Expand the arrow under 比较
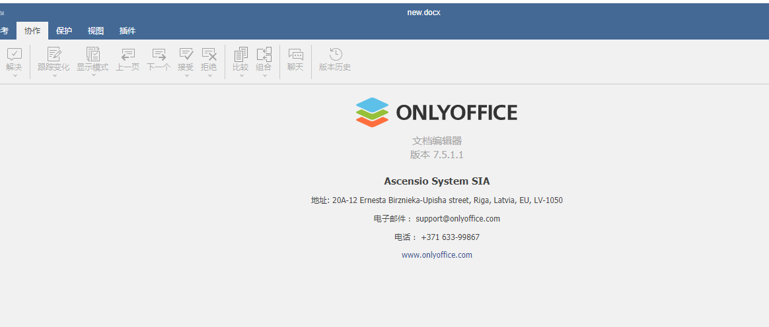 241,75
